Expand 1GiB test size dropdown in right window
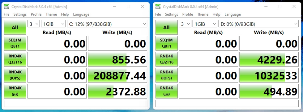The image size is (303, 112). coord(205,24)
